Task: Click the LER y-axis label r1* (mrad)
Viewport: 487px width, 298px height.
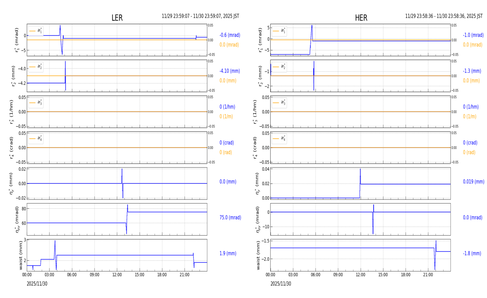Action: [17, 40]
